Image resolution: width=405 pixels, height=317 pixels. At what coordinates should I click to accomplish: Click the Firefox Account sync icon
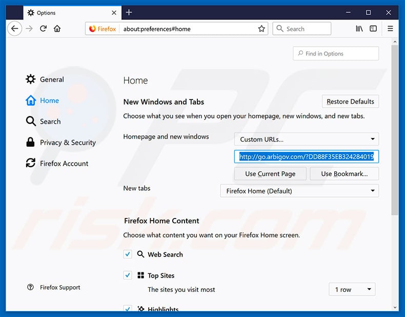coord(30,163)
